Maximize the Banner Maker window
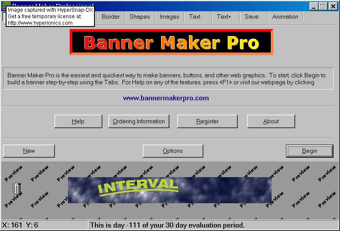The width and height of the screenshot is (340, 231). point(323,6)
